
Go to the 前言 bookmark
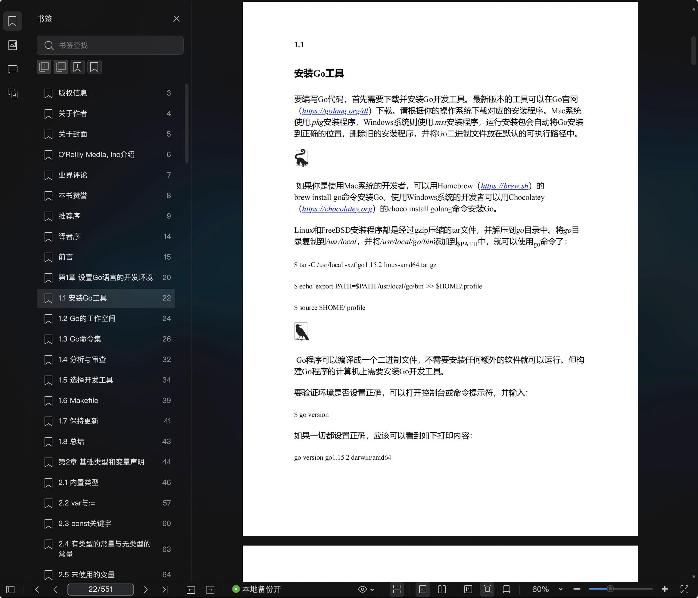click(106, 257)
